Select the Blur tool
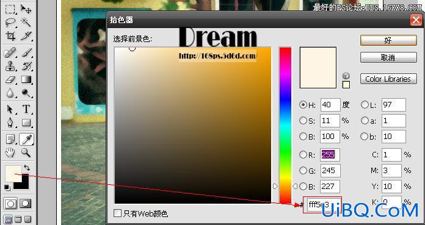Viewport: 425px width, 225px height. click(x=10, y=93)
